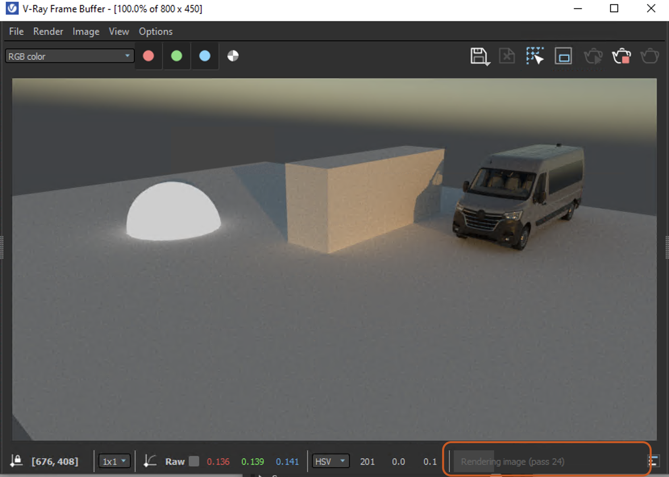Open the HSV color mode dropdown
The width and height of the screenshot is (669, 477).
(x=330, y=461)
